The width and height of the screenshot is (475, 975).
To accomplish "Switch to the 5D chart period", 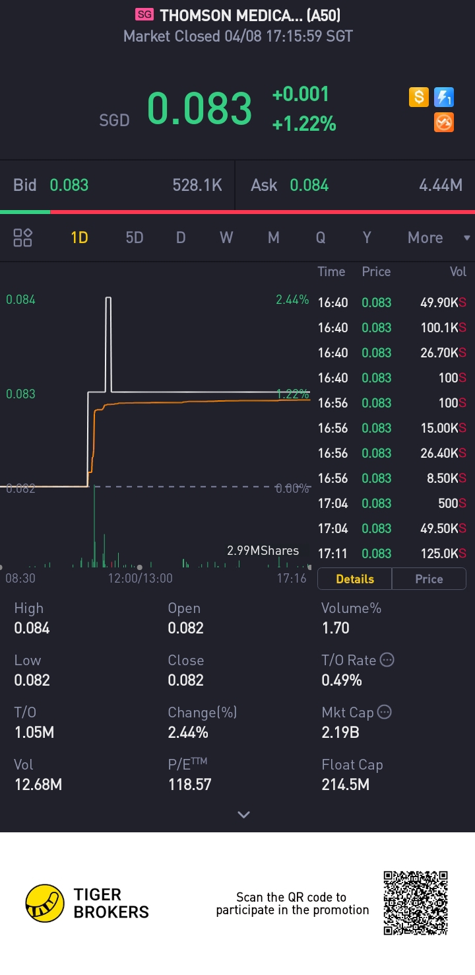I will point(135,238).
